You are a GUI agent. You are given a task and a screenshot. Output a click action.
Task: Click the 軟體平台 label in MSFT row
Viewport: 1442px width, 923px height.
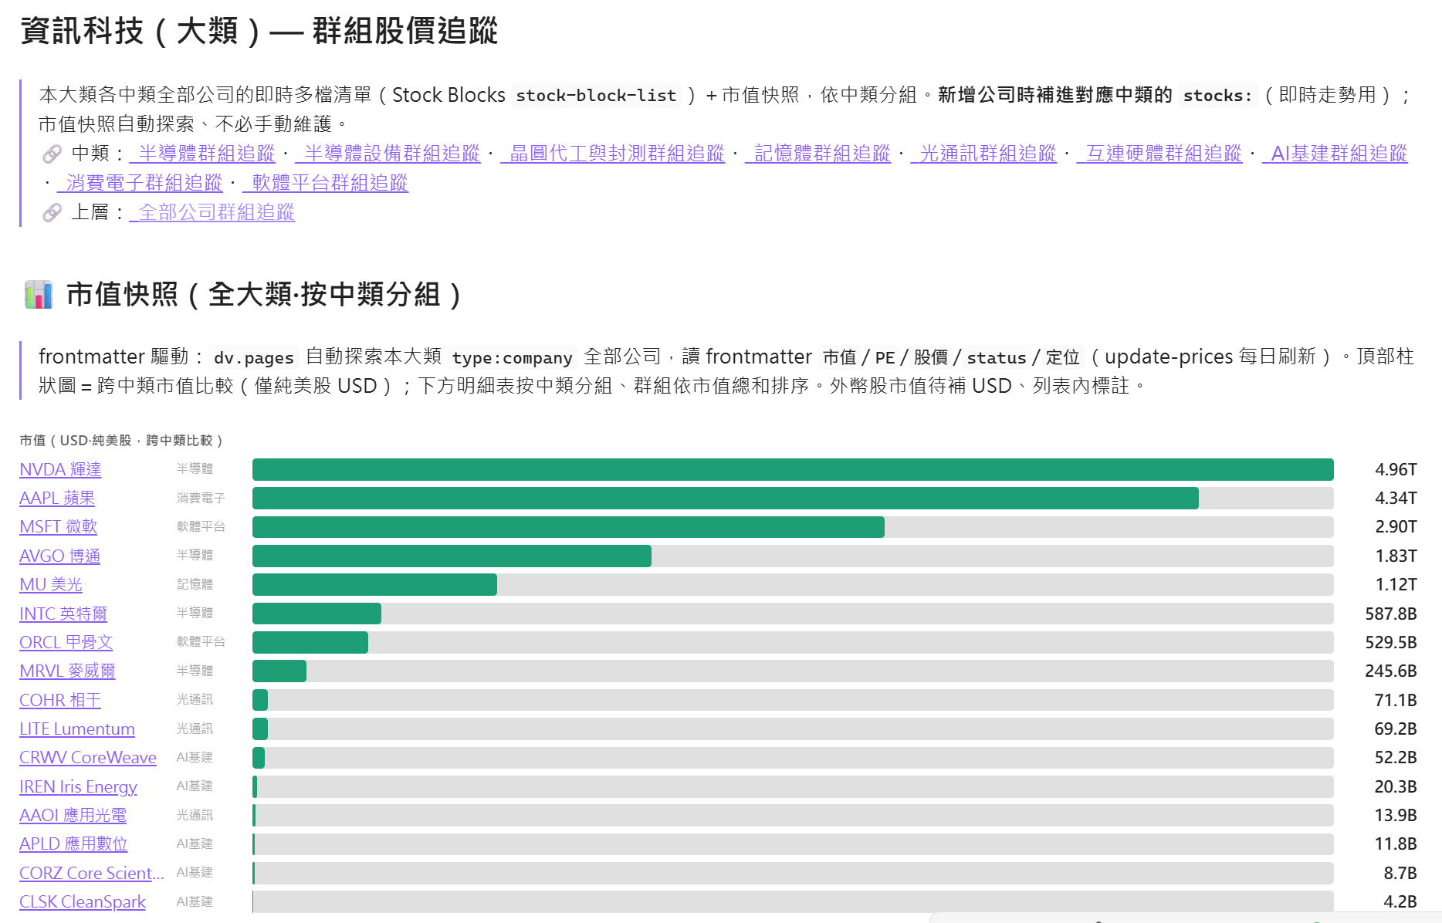201,527
